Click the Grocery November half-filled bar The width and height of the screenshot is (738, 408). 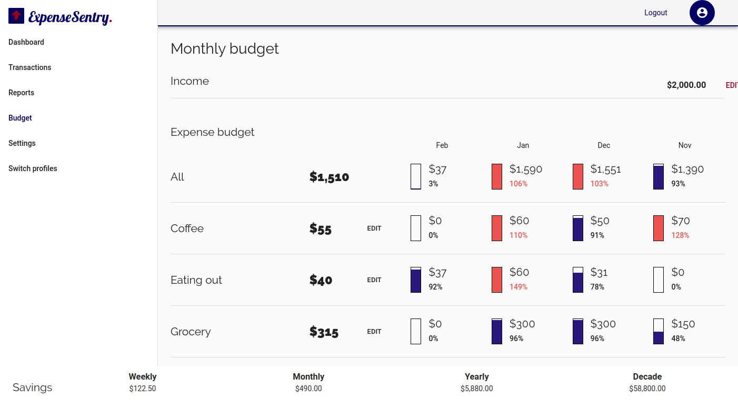[x=659, y=332]
